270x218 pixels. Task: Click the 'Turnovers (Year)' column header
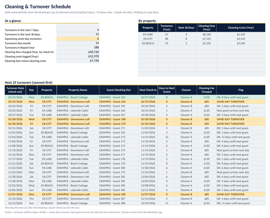click(166, 27)
